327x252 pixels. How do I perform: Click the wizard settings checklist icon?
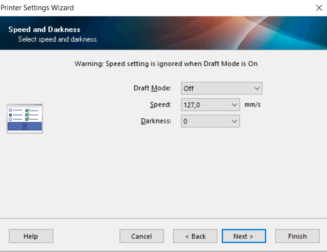(25, 118)
